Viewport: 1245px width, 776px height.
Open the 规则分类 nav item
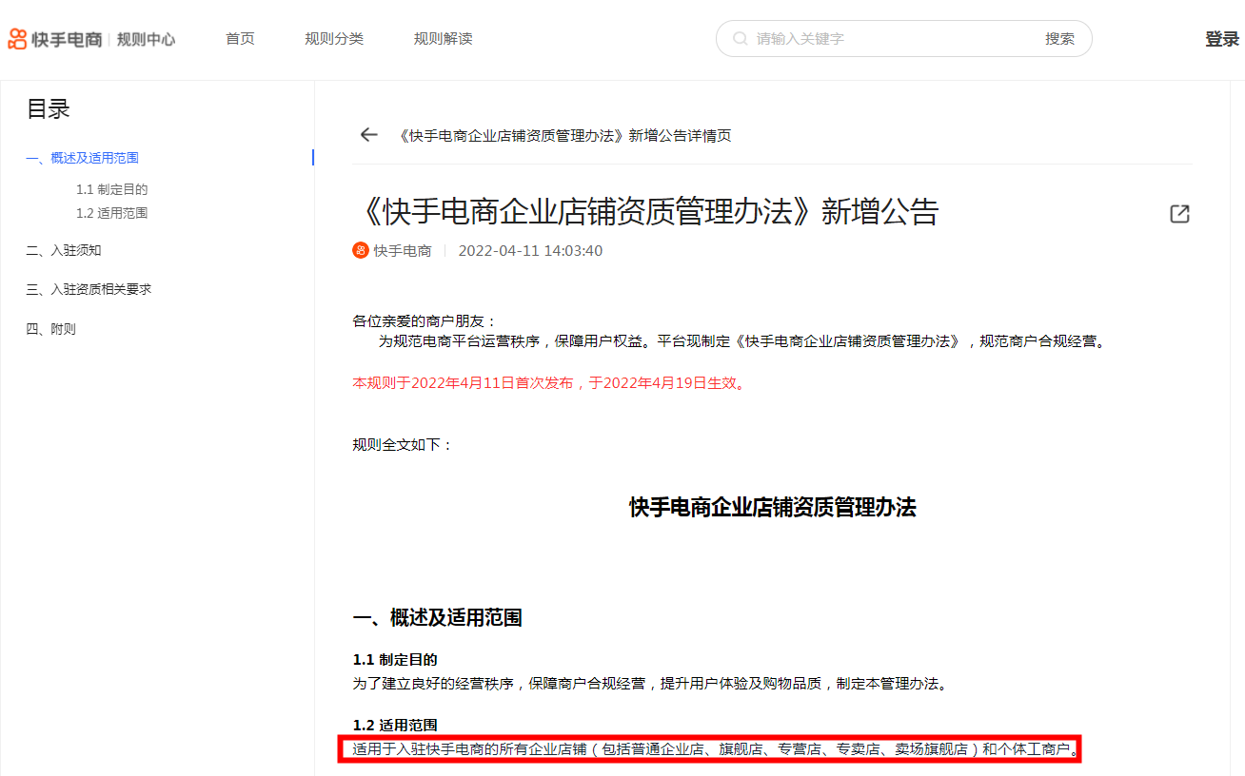334,39
